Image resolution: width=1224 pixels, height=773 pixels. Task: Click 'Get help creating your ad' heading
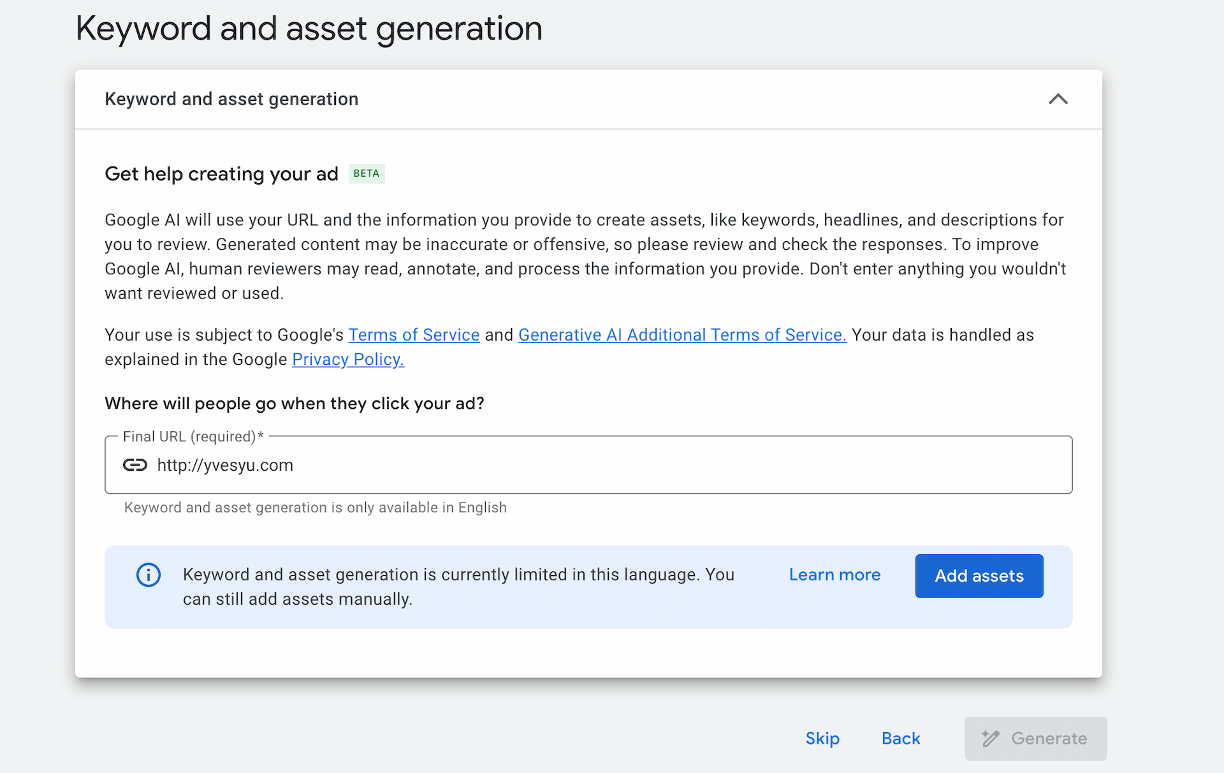(221, 174)
